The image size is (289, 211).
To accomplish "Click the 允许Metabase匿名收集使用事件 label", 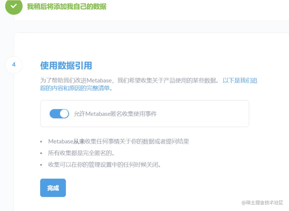I will pyautogui.click(x=115, y=114).
